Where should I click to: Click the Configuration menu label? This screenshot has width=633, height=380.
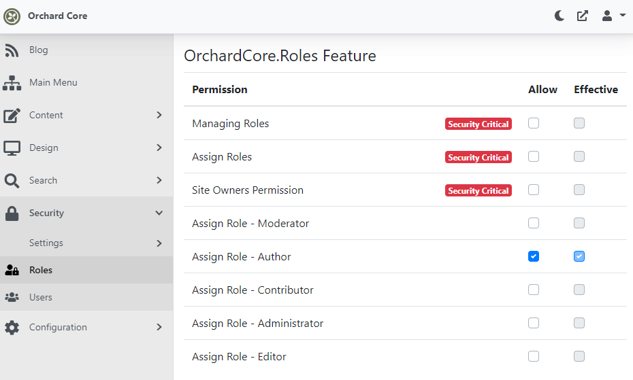(58, 327)
